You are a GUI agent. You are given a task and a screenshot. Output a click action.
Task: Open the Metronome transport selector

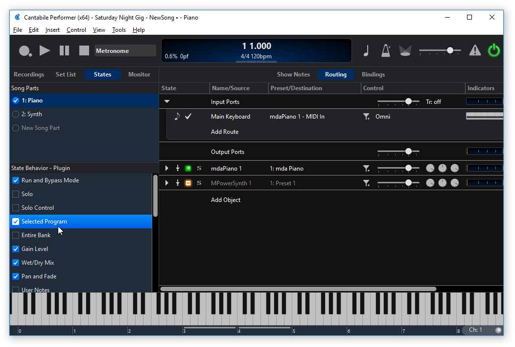click(x=125, y=50)
